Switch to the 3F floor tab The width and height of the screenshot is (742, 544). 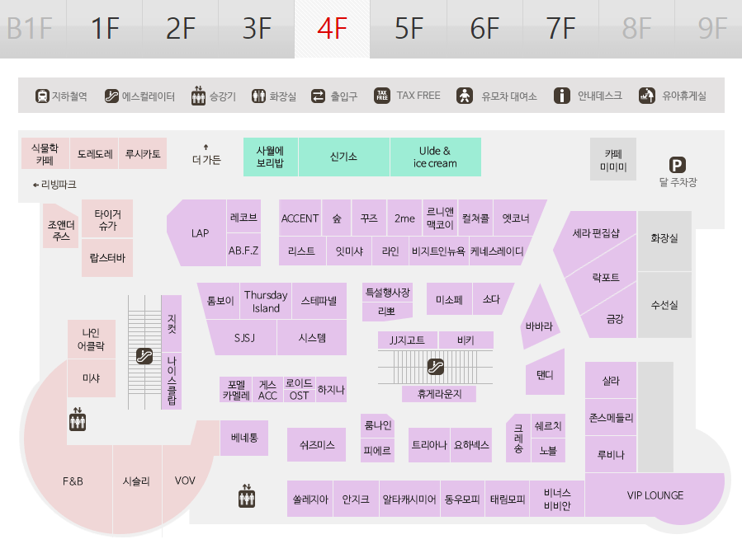[x=257, y=29]
